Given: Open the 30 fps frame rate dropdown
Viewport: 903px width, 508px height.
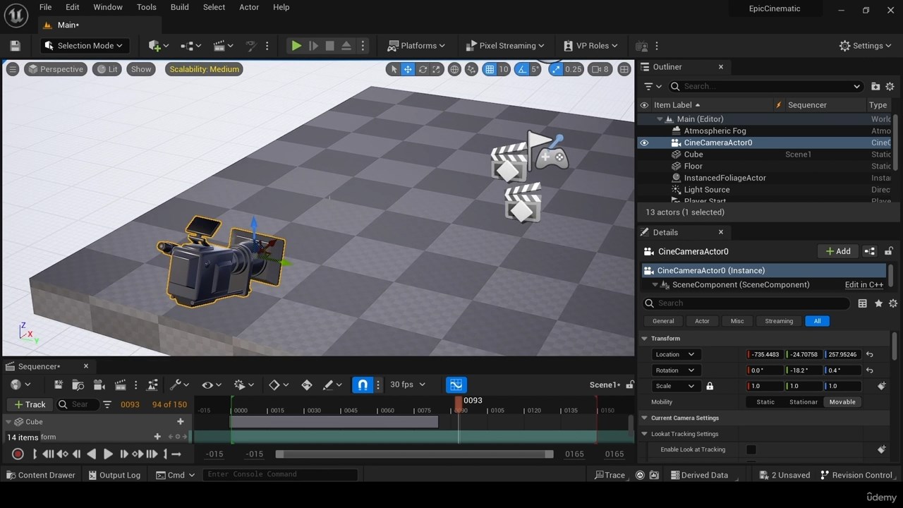Looking at the screenshot, I should pyautogui.click(x=408, y=385).
